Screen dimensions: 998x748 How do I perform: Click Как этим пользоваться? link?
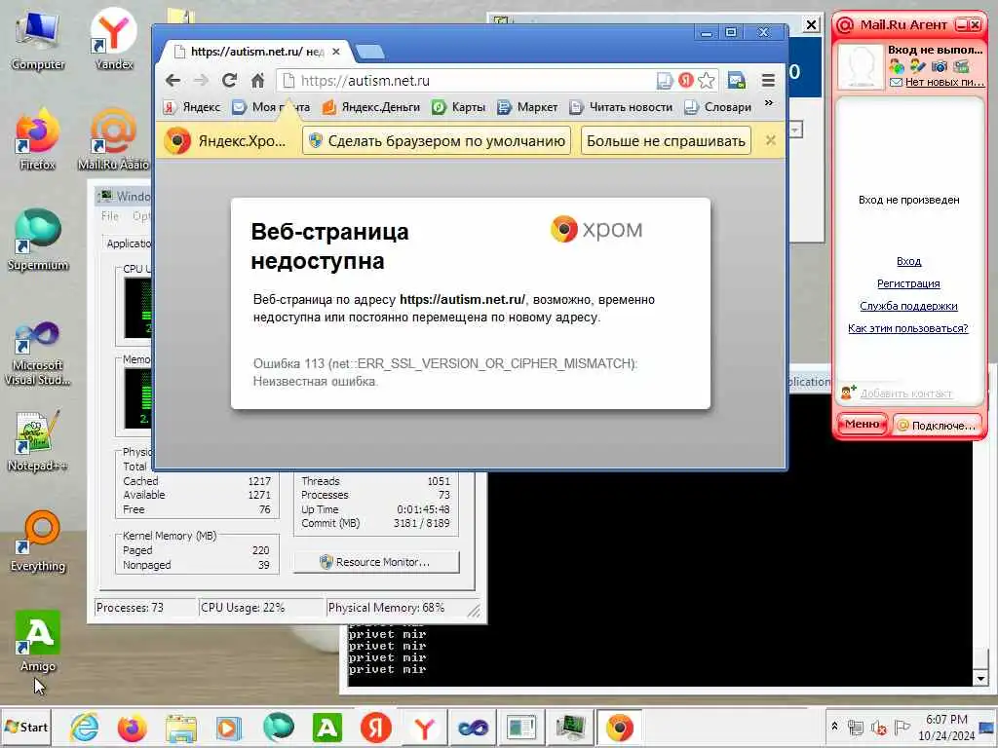pos(907,328)
